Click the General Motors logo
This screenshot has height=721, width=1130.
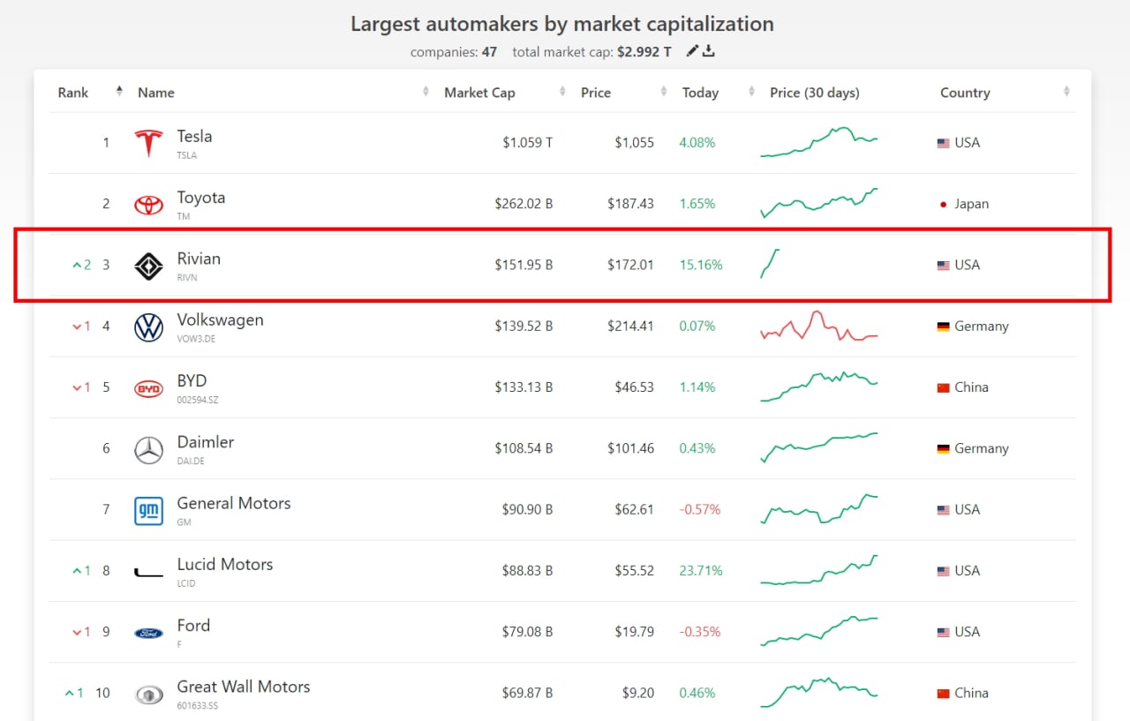[148, 510]
